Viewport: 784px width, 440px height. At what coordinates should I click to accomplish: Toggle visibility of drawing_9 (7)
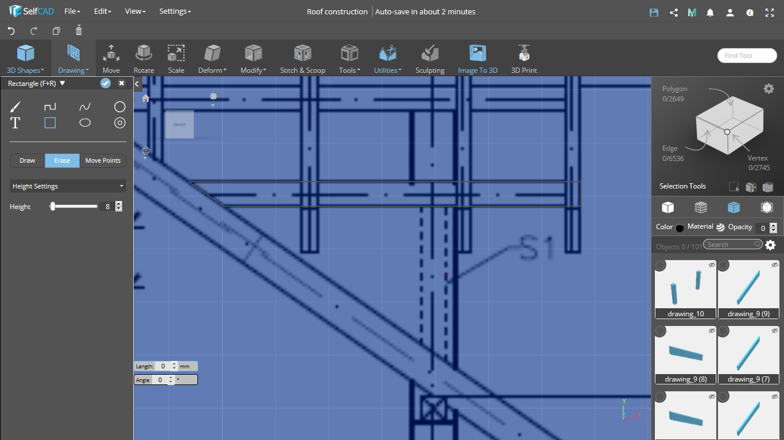775,331
